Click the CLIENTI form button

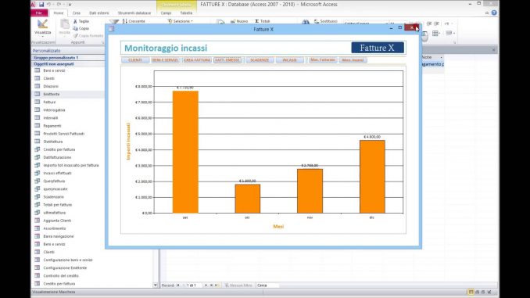click(x=135, y=60)
